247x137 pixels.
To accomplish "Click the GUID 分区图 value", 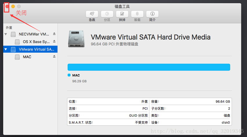I will (x=138, y=115).
